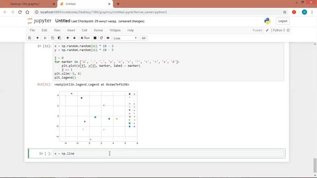This screenshot has width=317, height=178.
Task: Open a new browser tab
Action: [118, 4]
